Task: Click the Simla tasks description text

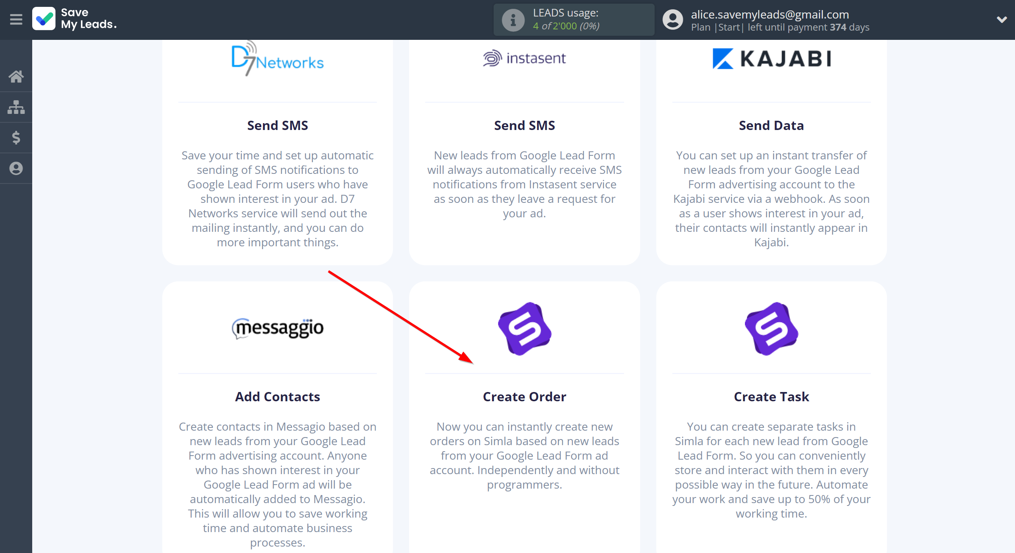Action: coord(771,470)
